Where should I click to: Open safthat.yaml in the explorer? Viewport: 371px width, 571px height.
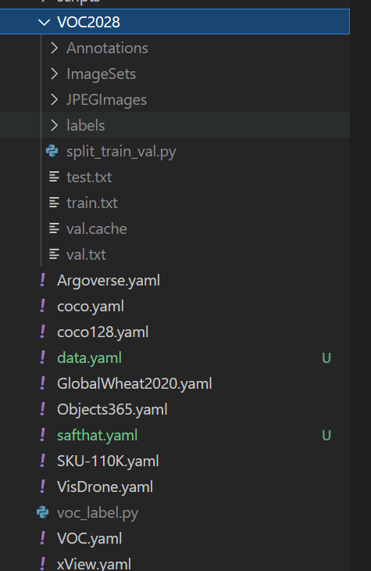pyautogui.click(x=98, y=436)
